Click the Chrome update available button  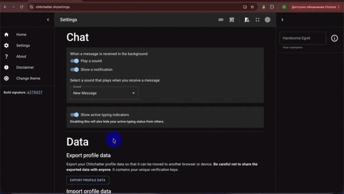click(314, 7)
